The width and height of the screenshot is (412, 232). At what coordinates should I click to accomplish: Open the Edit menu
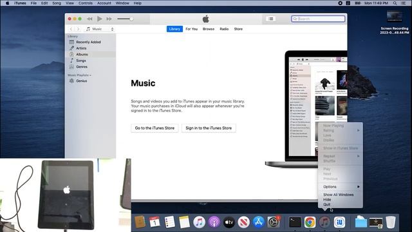pyautogui.click(x=44, y=3)
